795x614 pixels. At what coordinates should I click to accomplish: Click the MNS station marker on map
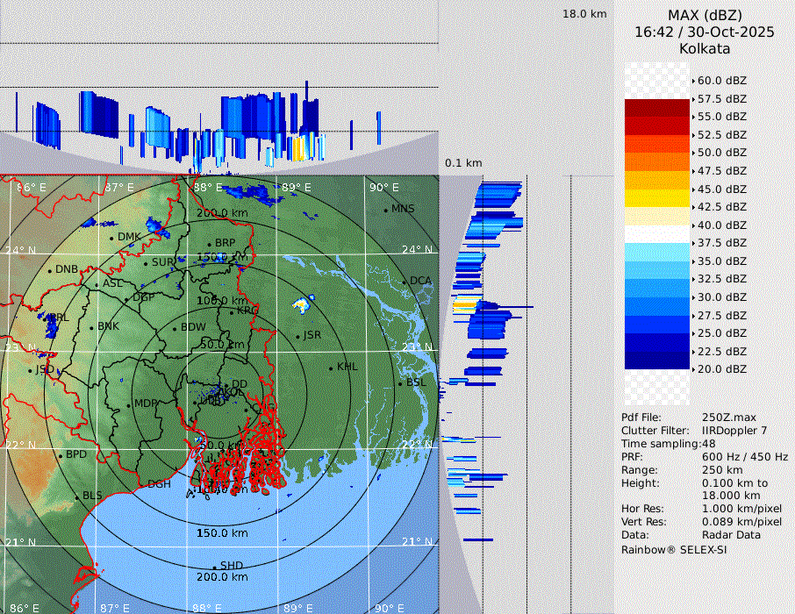386,210
